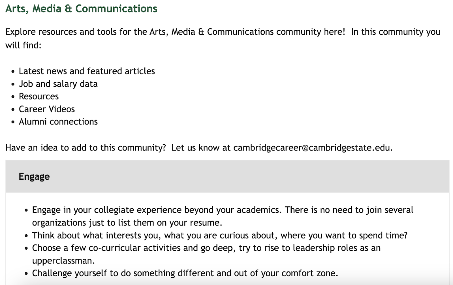Viewport: 453px width, 285px height.
Task: Click the Have an idea question text
Action: tap(86, 148)
